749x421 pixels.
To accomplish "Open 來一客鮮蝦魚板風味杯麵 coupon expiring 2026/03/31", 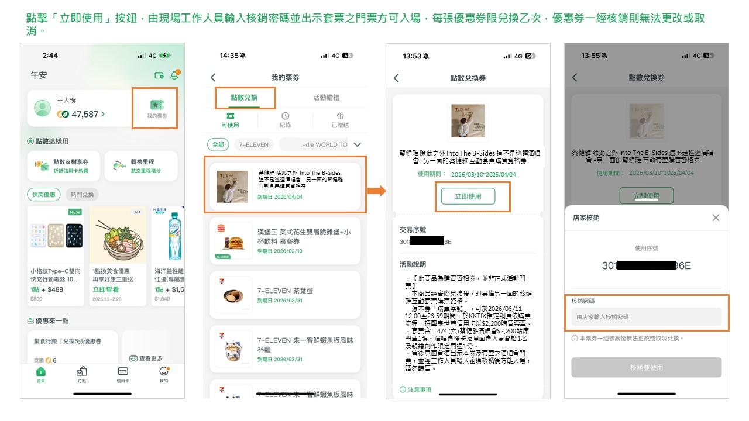I will (x=285, y=349).
